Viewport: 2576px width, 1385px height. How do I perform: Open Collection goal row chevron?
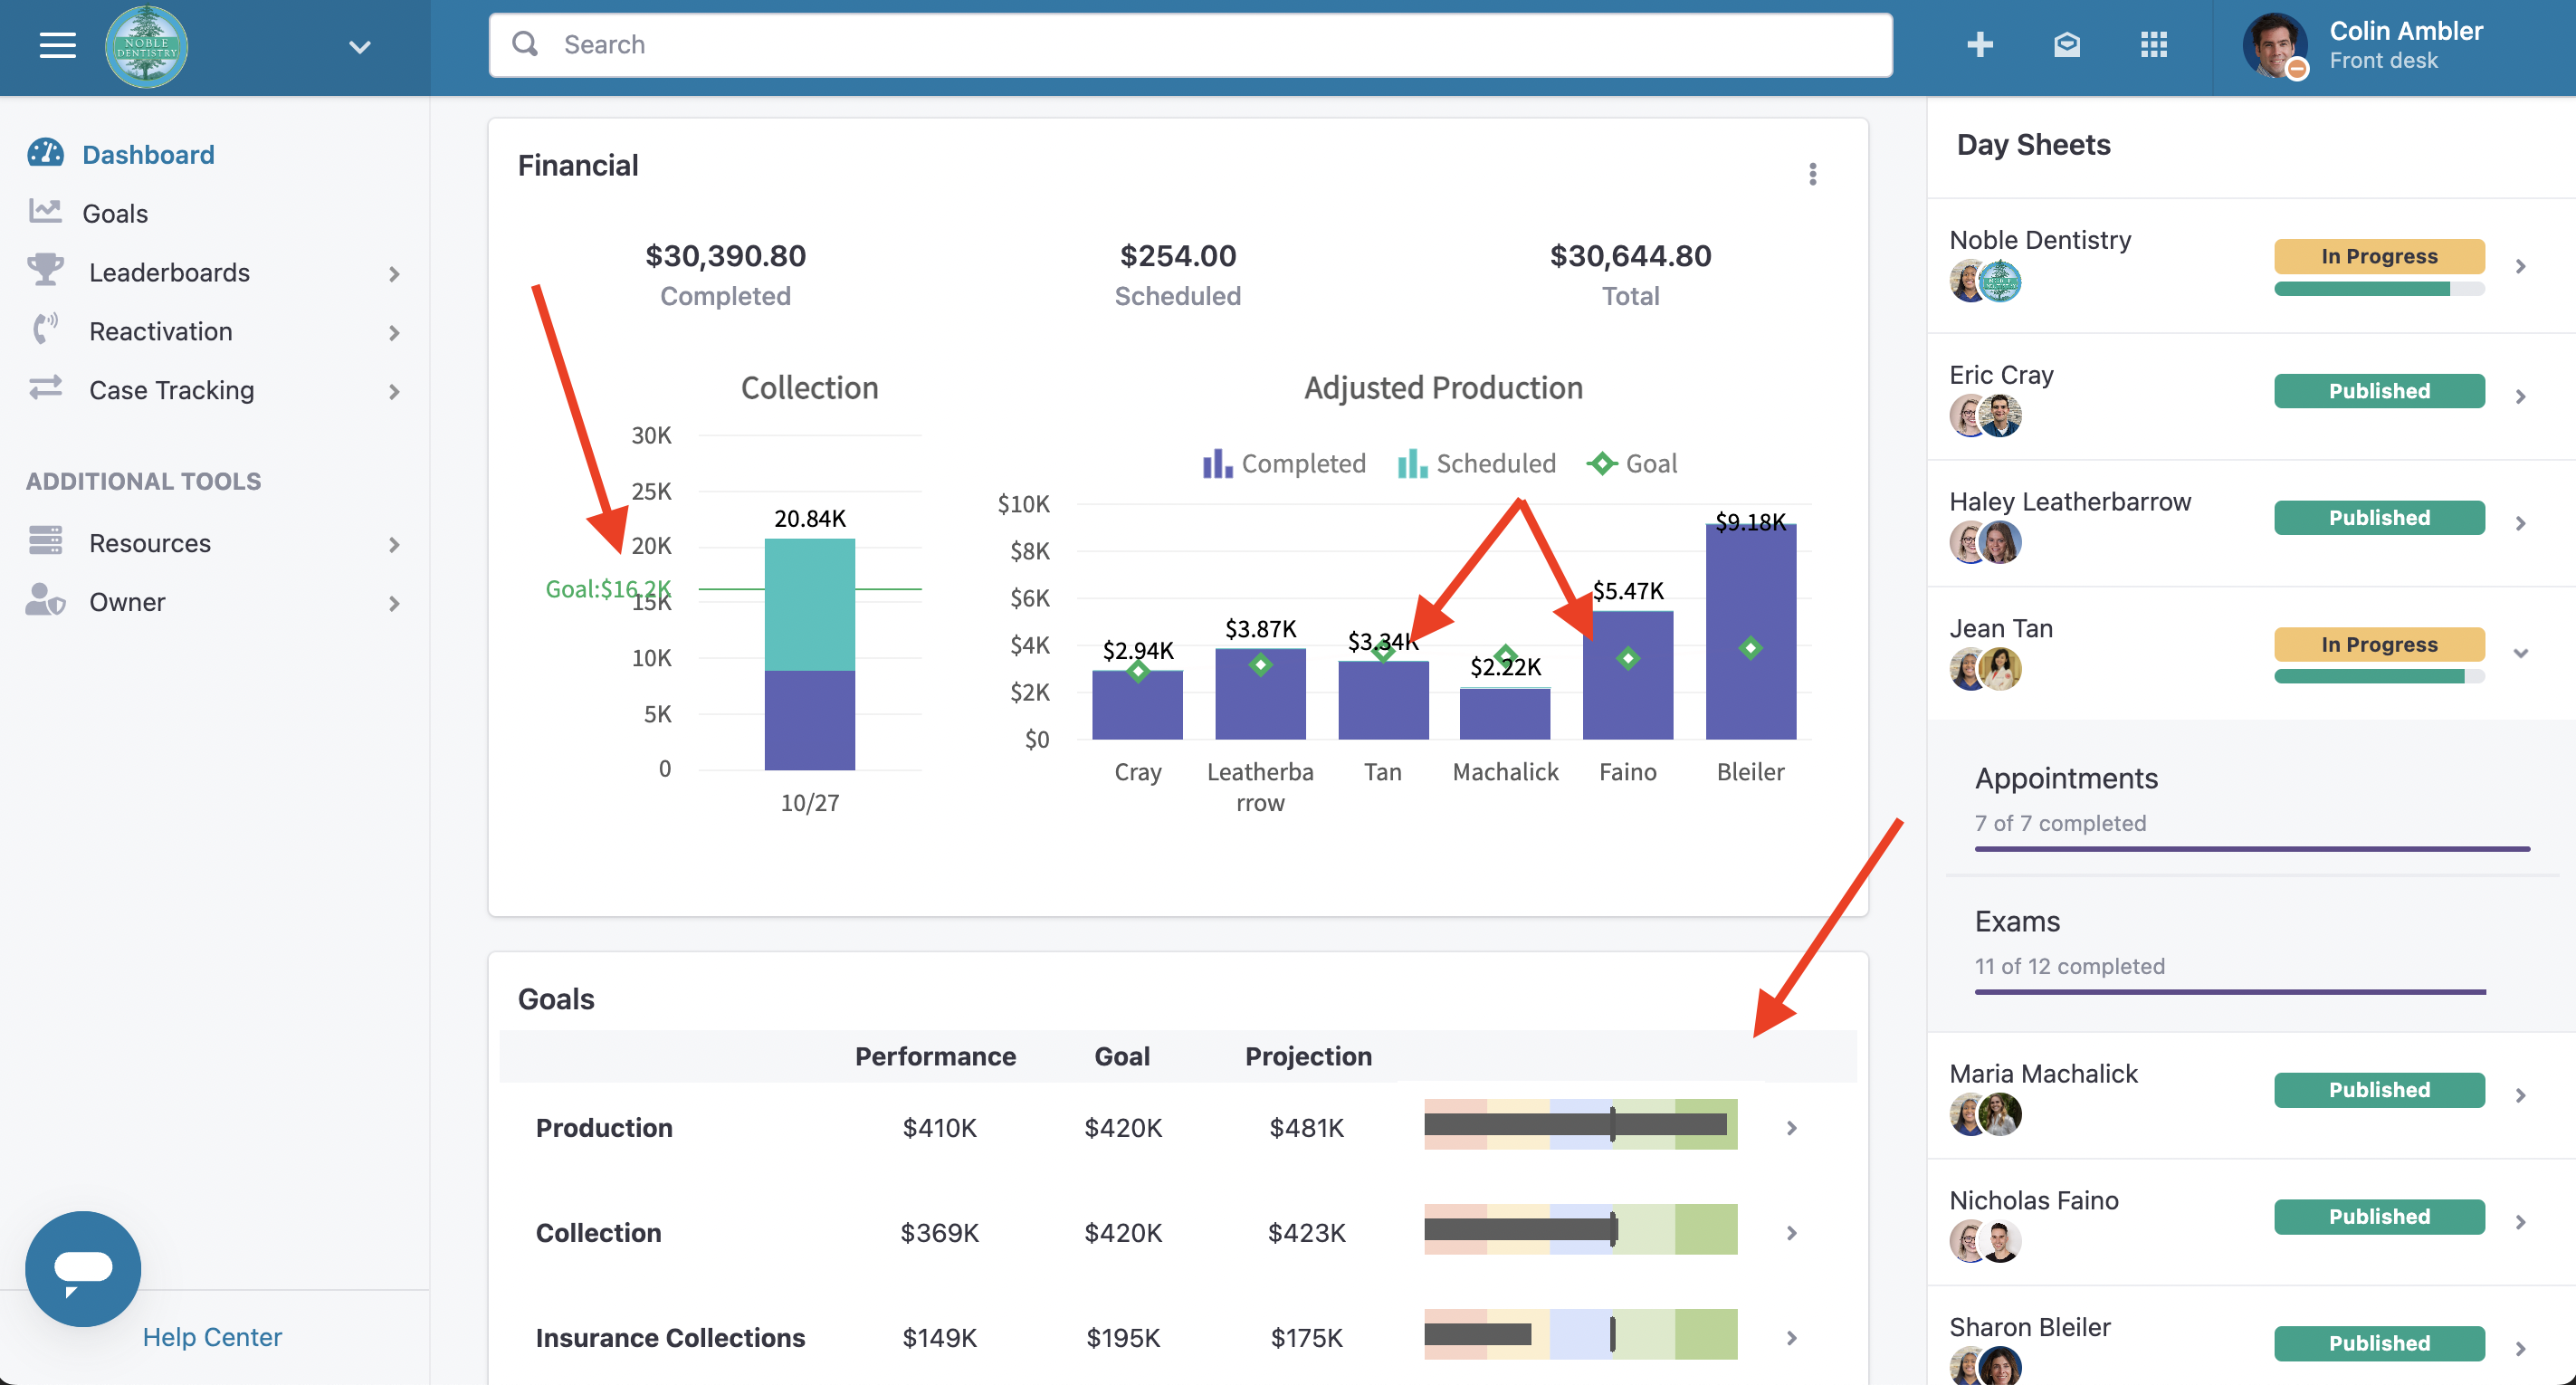pyautogui.click(x=1792, y=1233)
